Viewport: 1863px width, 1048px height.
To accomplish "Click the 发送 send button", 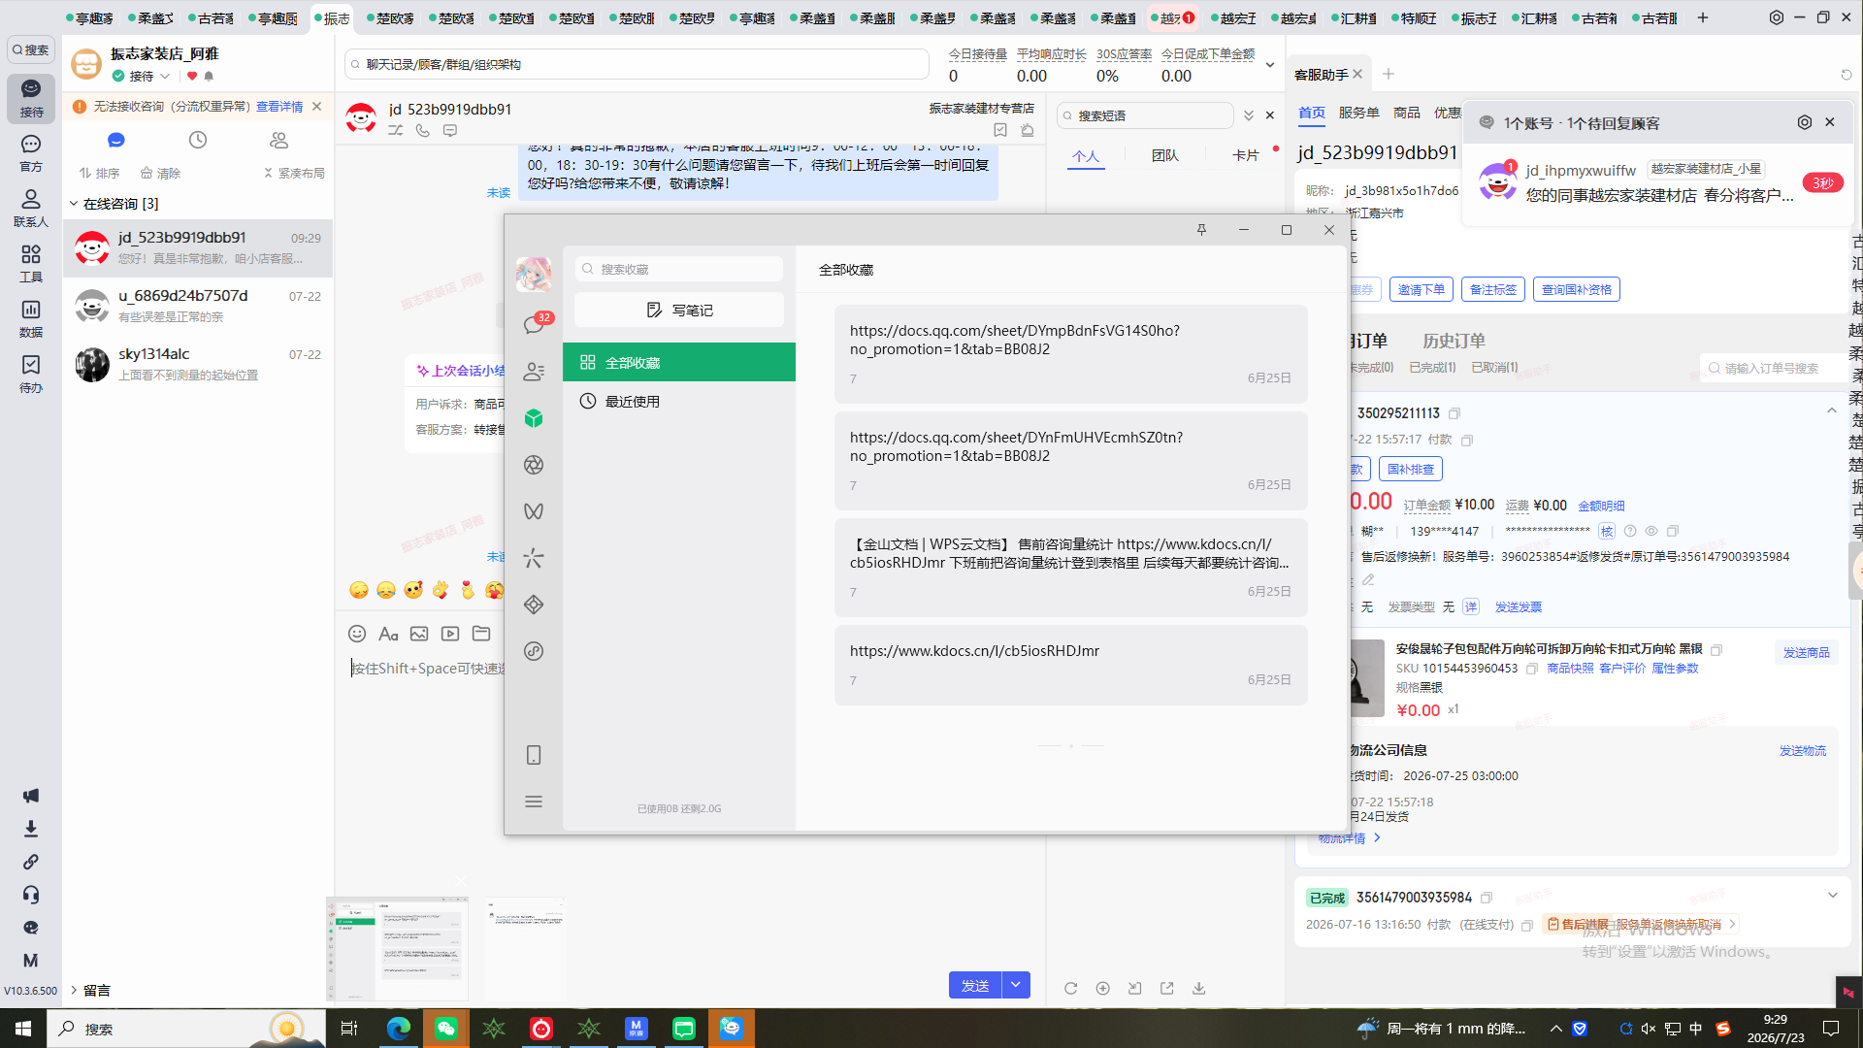I will pos(975,985).
